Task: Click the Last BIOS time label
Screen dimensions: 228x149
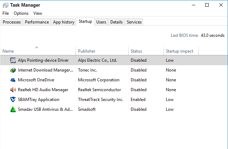Action: point(184,35)
